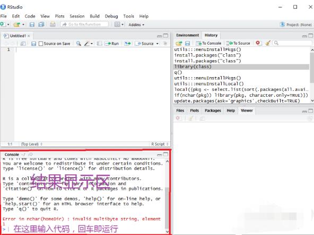Open the Build menu
This screenshot has height=235, width=314.
click(x=94, y=16)
